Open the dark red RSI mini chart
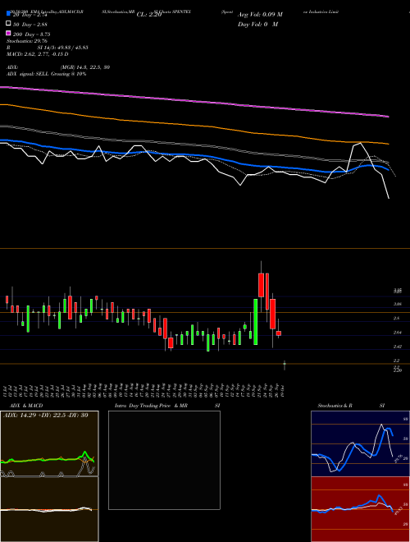The height and width of the screenshot is (542, 410). 360,509
